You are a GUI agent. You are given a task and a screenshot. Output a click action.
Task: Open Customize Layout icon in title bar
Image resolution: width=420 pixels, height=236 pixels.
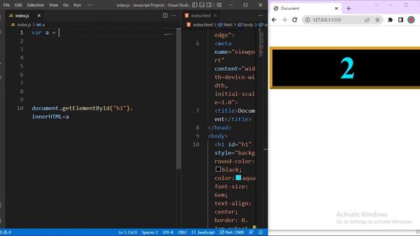click(x=219, y=5)
